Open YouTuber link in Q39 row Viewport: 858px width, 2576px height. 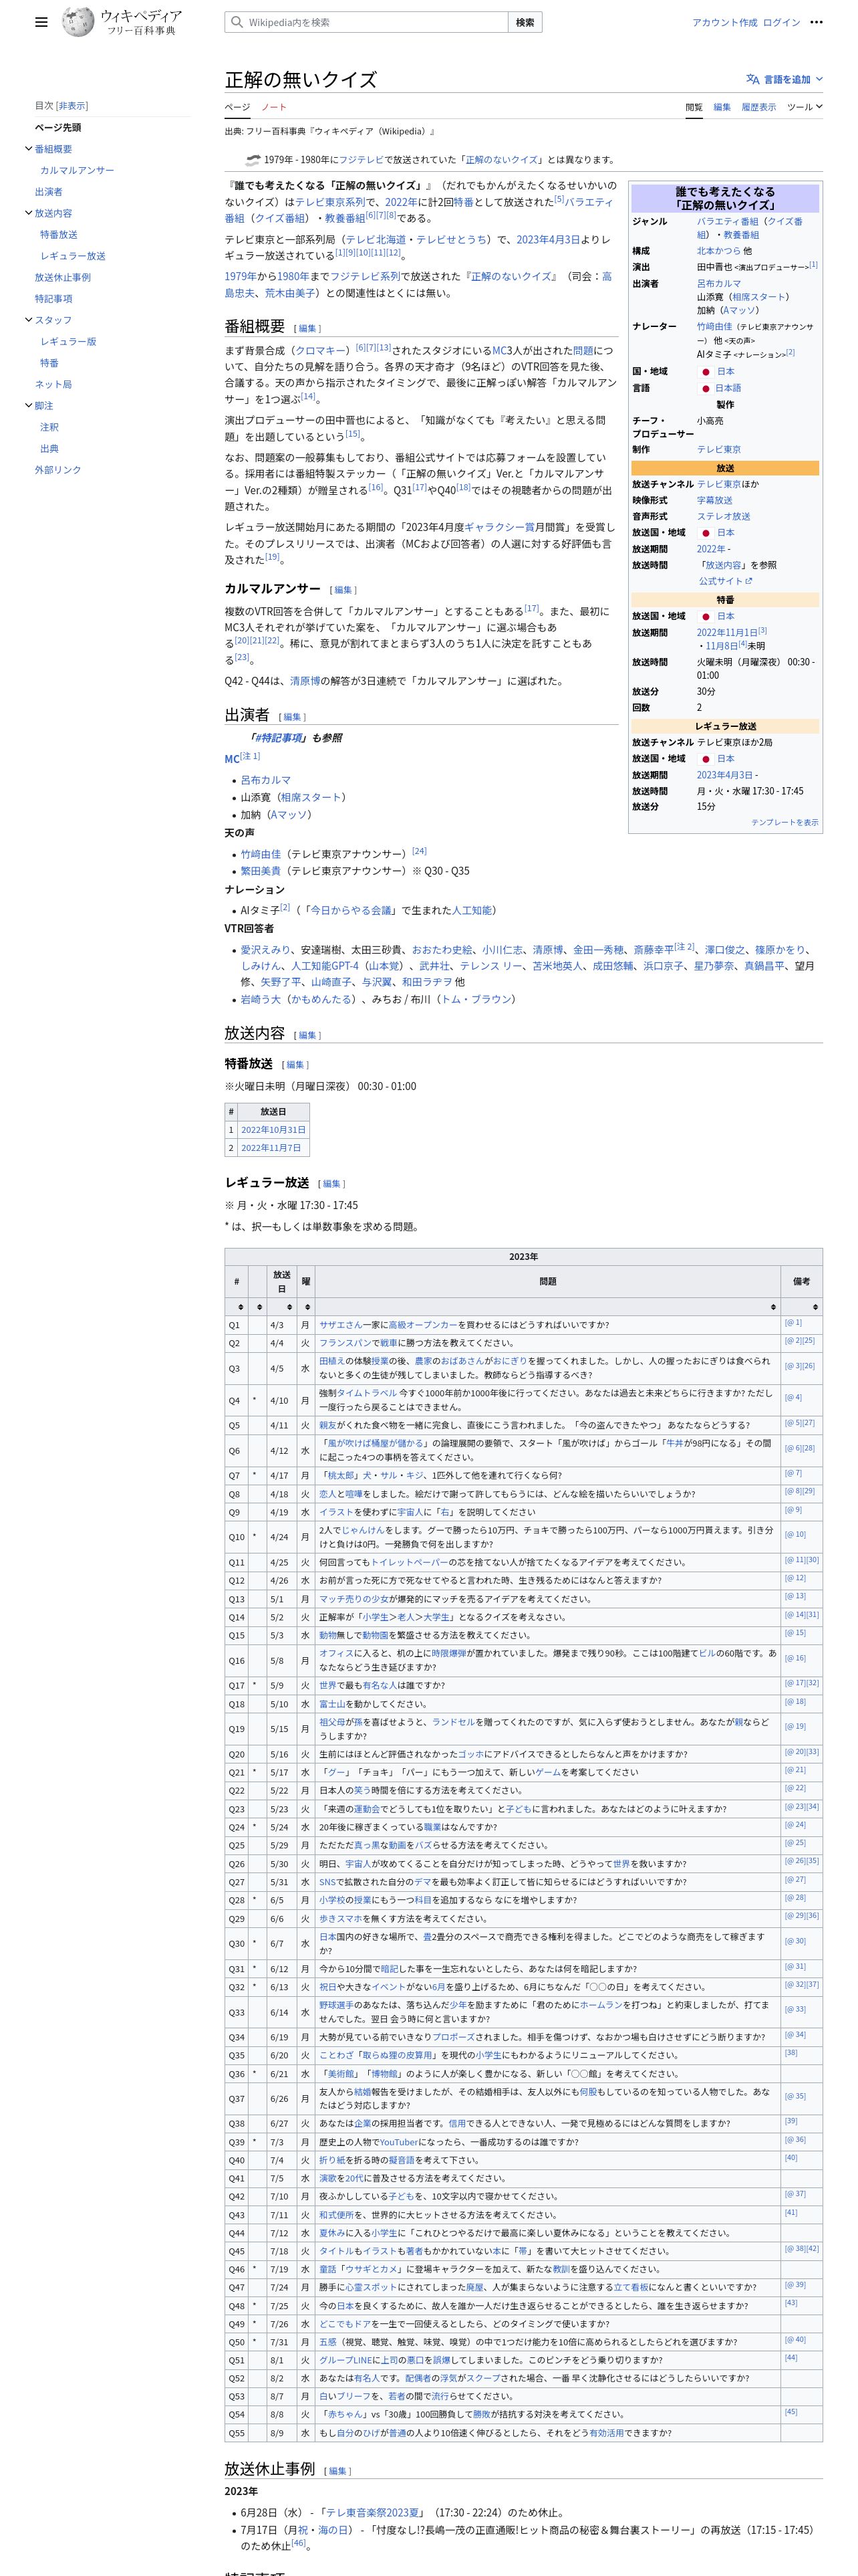point(398,2142)
